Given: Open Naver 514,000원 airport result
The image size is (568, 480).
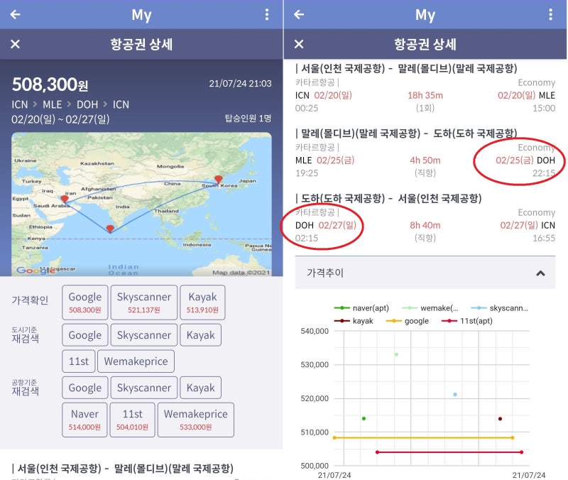Looking at the screenshot, I should coord(84,420).
